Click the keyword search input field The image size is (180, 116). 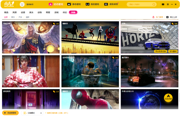(x=140, y=4)
